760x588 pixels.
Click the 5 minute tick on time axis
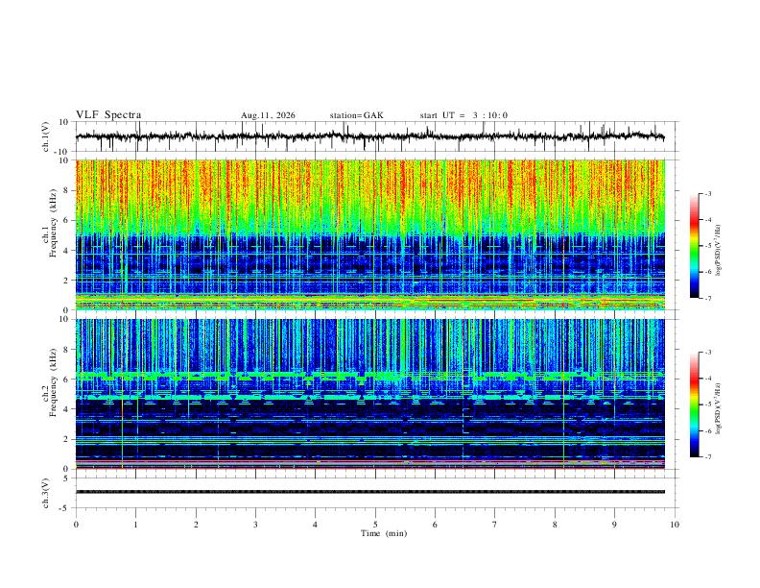pyautogui.click(x=375, y=525)
